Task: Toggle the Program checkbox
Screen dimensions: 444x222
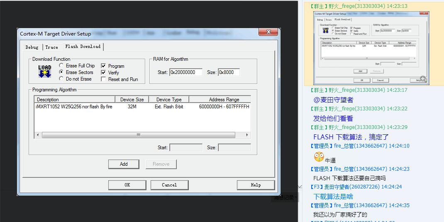Action: coord(104,66)
